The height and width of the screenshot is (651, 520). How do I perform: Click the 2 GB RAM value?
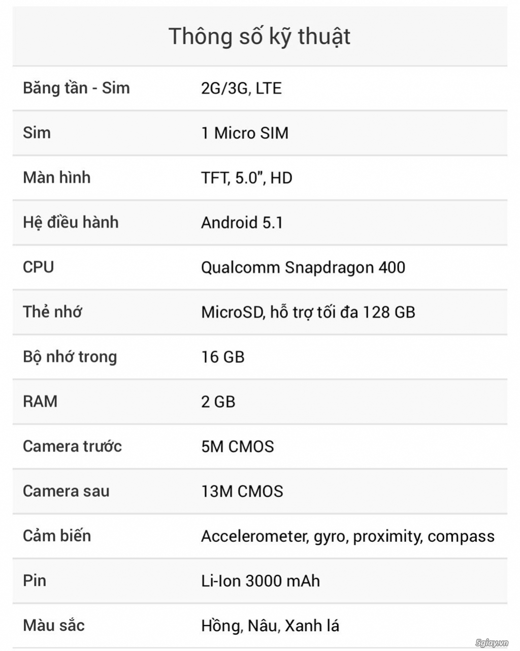click(218, 401)
